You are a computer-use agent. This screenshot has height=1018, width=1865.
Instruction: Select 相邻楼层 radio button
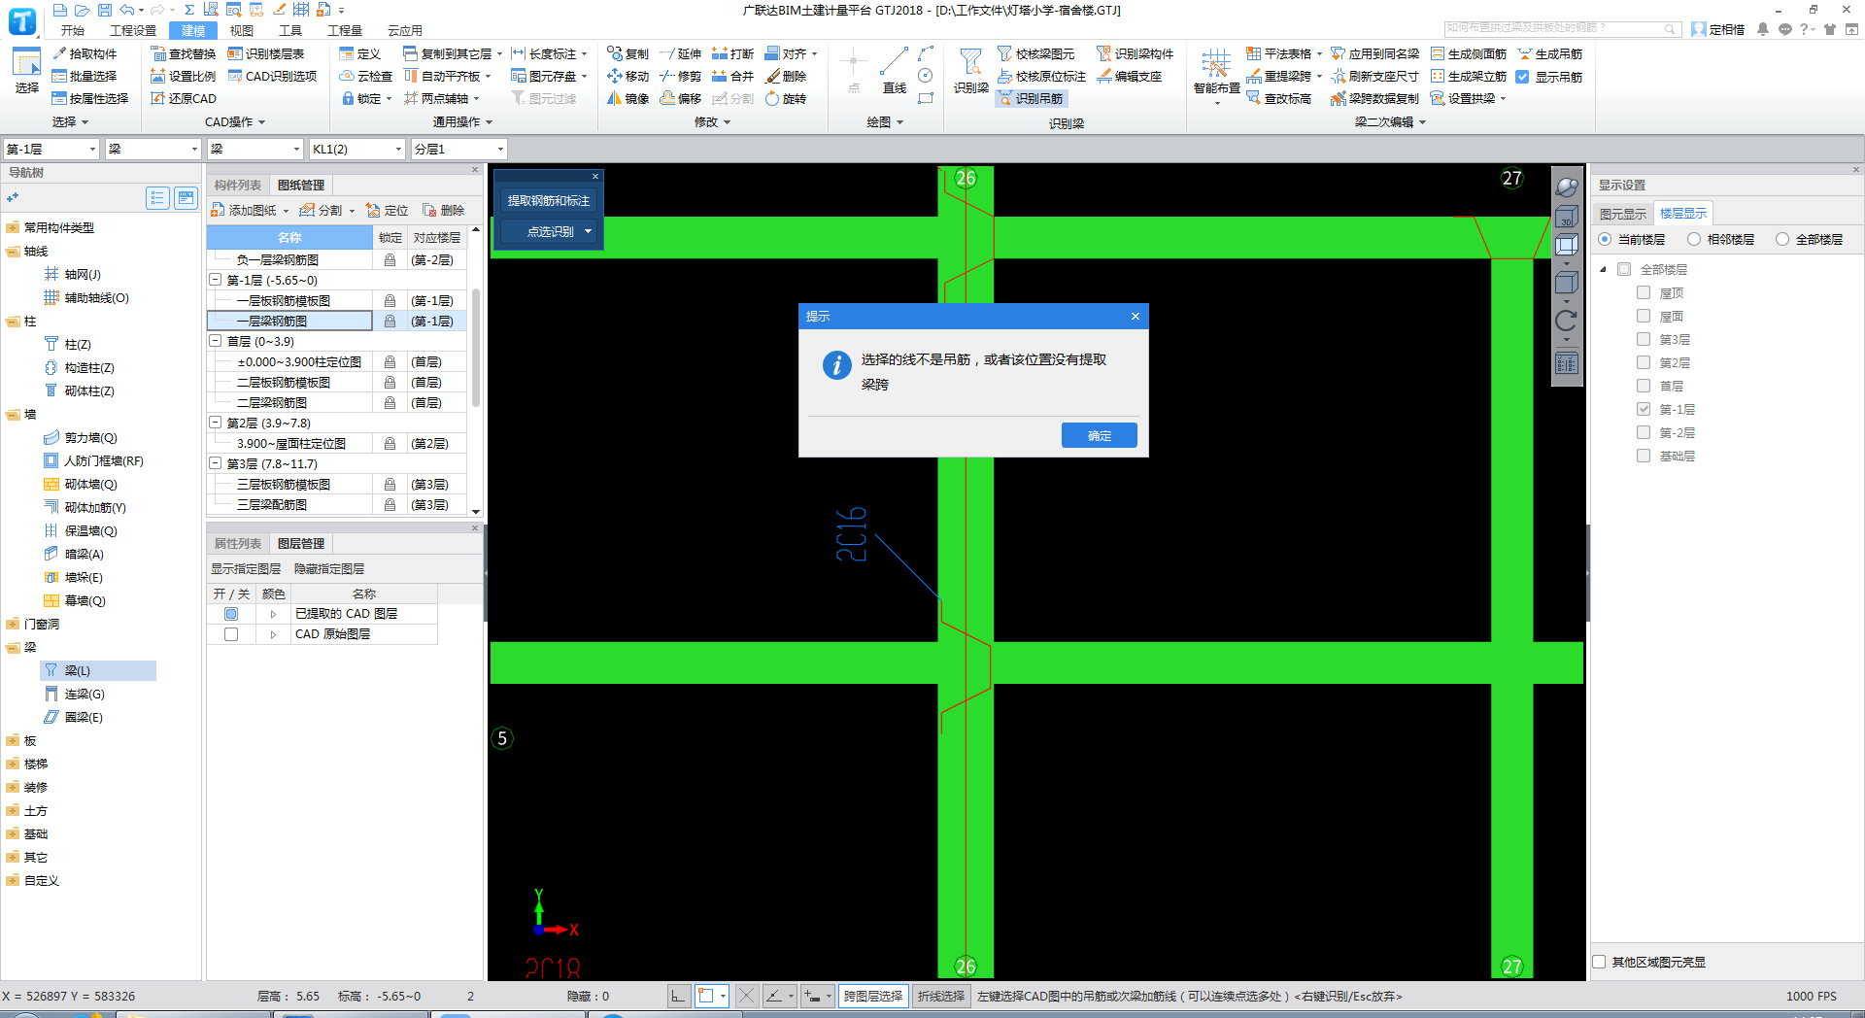pos(1694,239)
